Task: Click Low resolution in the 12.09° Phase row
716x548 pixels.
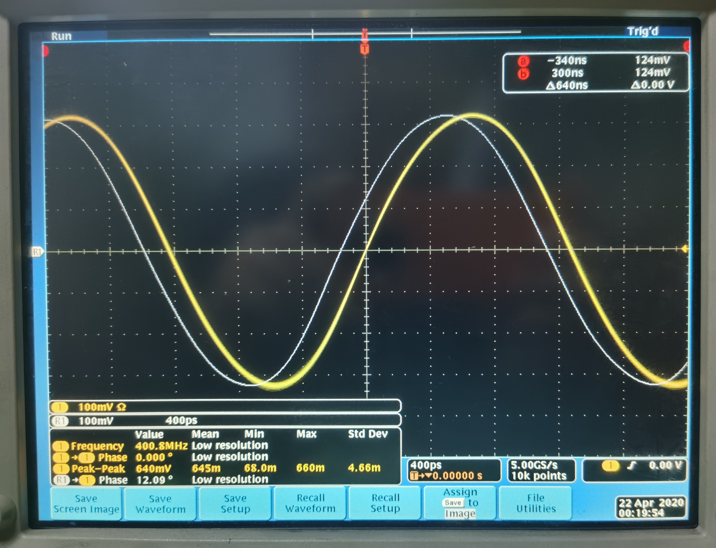Action: 230,480
